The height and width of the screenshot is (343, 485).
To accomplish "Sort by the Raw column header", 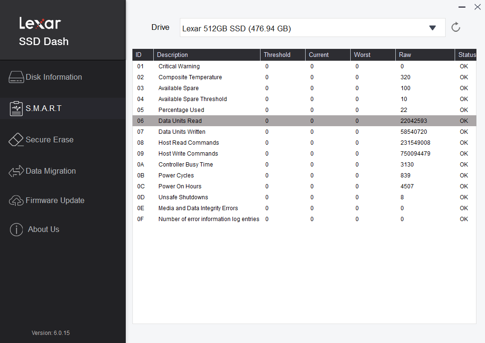I will (425, 55).
